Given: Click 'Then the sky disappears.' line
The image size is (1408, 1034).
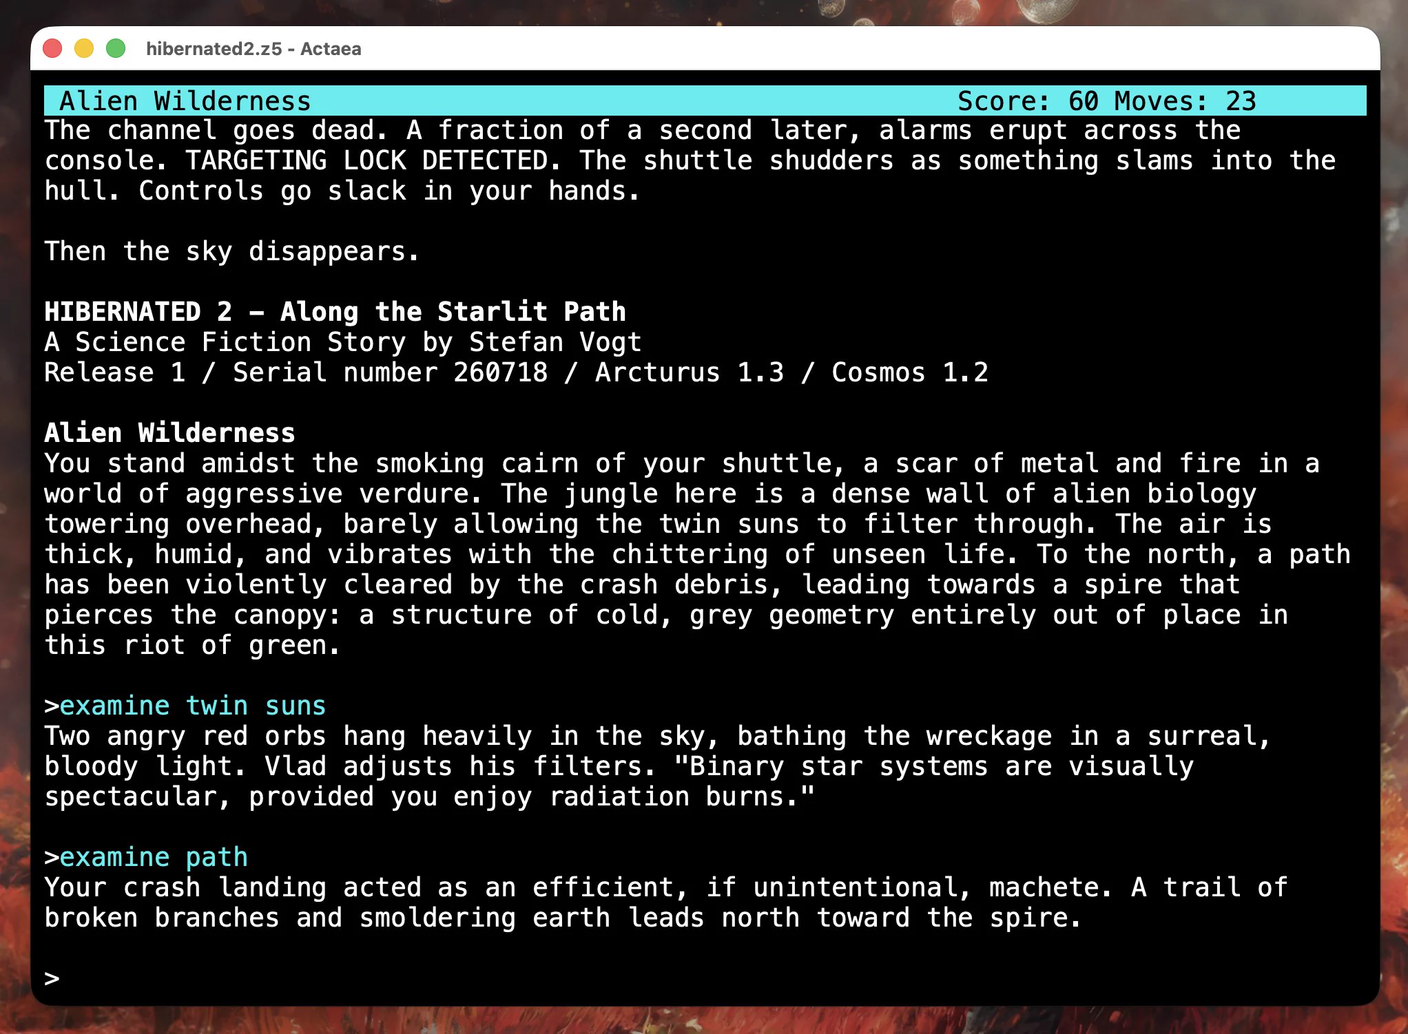Looking at the screenshot, I should click(232, 251).
